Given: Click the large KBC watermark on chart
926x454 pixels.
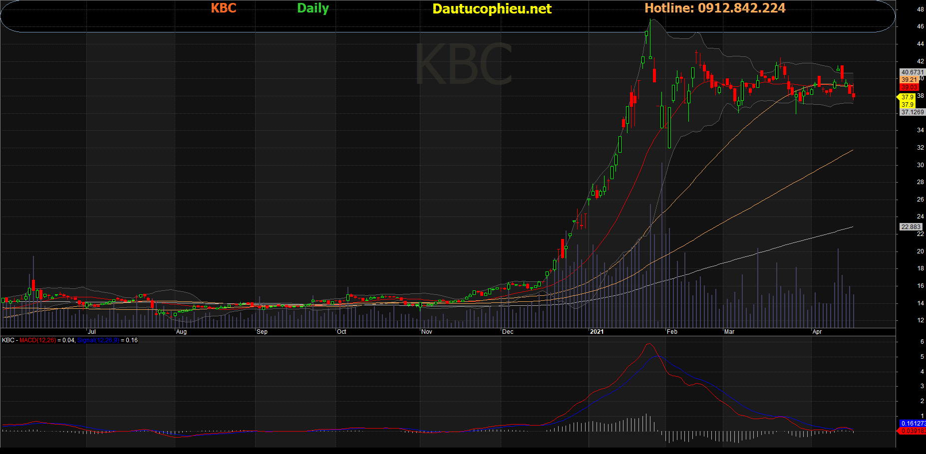Looking at the screenshot, I should pyautogui.click(x=464, y=65).
